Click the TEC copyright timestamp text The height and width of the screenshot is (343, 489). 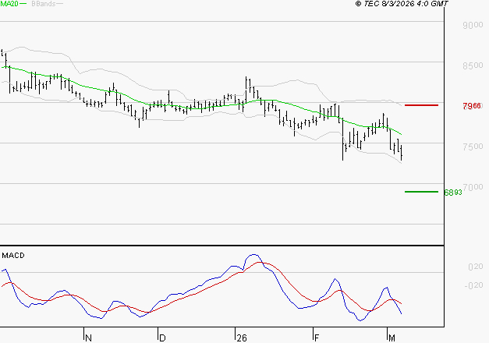click(x=402, y=4)
